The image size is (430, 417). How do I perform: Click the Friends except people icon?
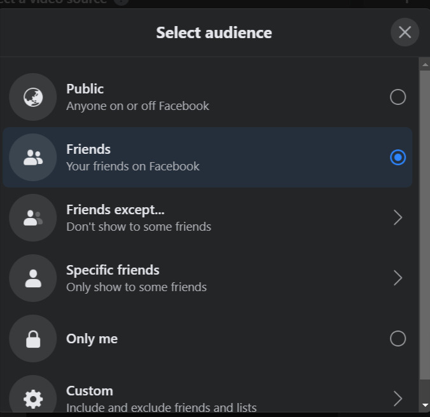pos(33,218)
